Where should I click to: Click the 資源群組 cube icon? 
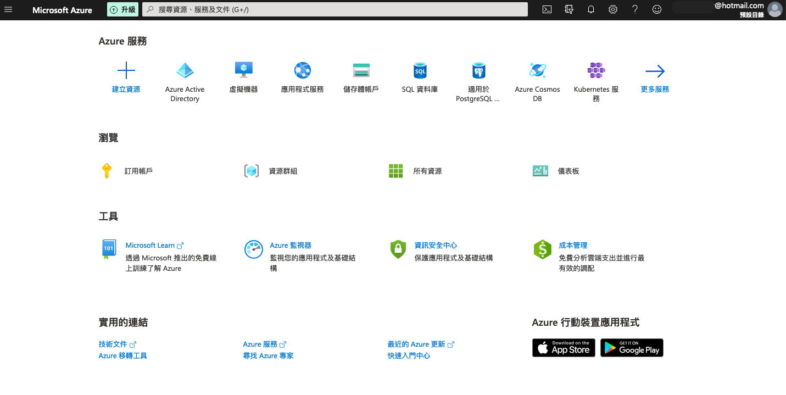click(x=251, y=171)
